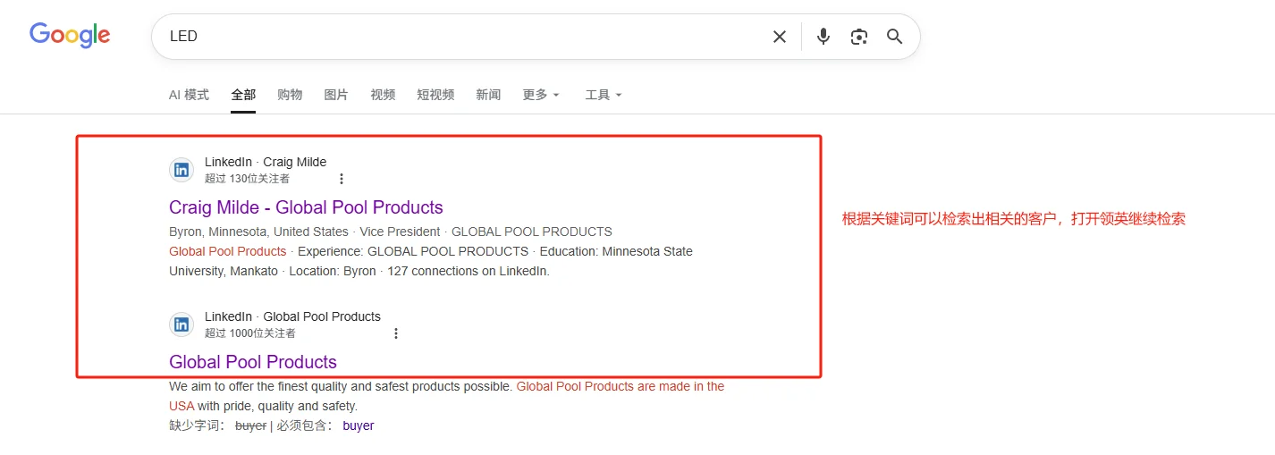Open Google Lens image search icon
This screenshot has height=455, width=1275.
click(x=859, y=37)
